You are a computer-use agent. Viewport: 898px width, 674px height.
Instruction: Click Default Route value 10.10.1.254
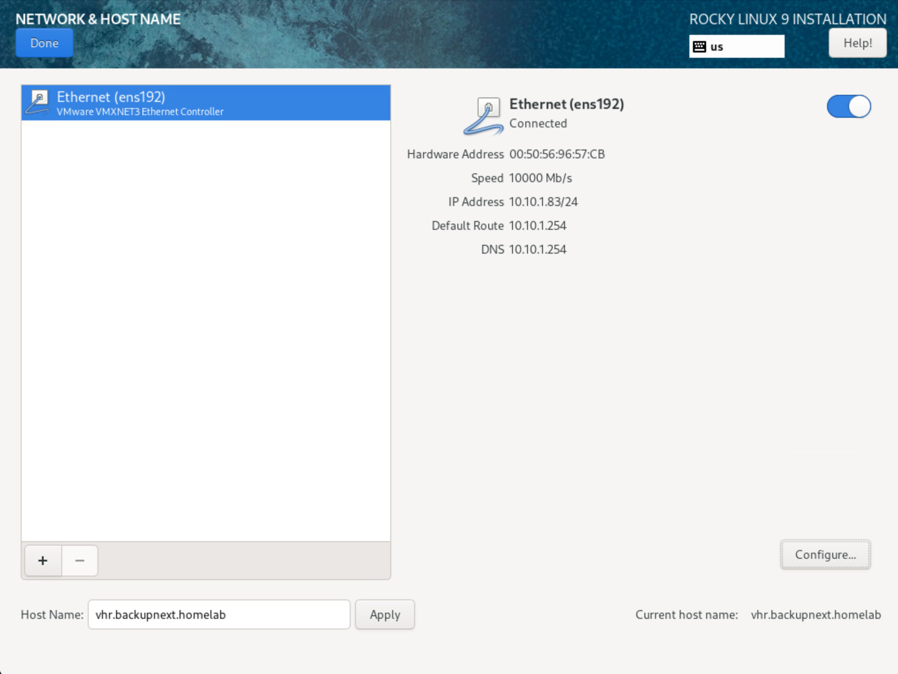click(x=538, y=226)
